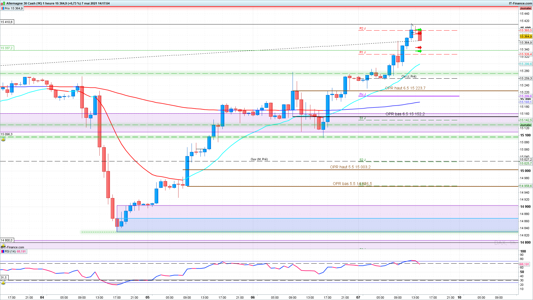Click the top green arrow near the R2 J line

(x=419, y=30)
